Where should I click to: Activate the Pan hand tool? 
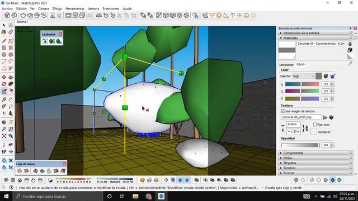tap(11, 122)
